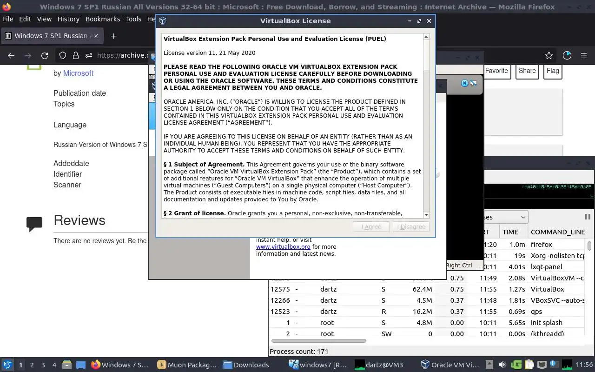Follow the Microsoft author link
595x372 pixels.
78,73
